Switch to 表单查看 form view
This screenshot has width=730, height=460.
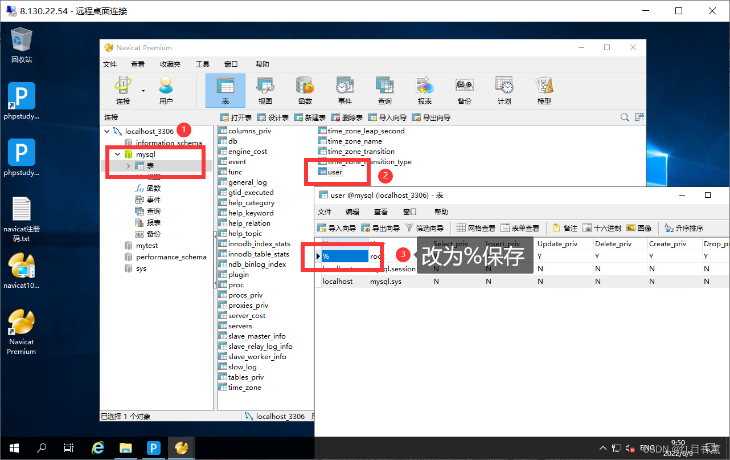click(520, 228)
